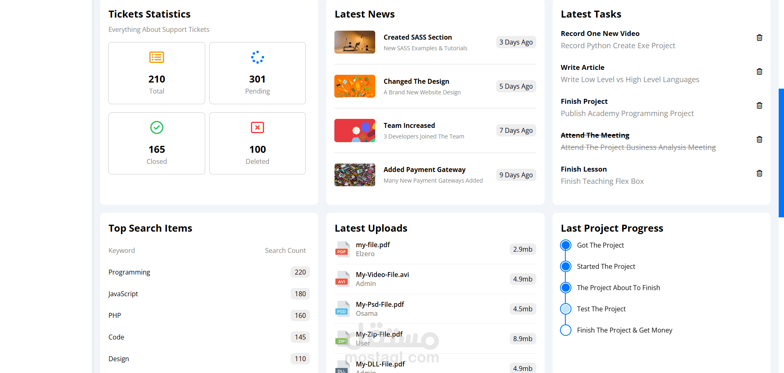
Task: Click the Code keyword row
Action: 209,337
